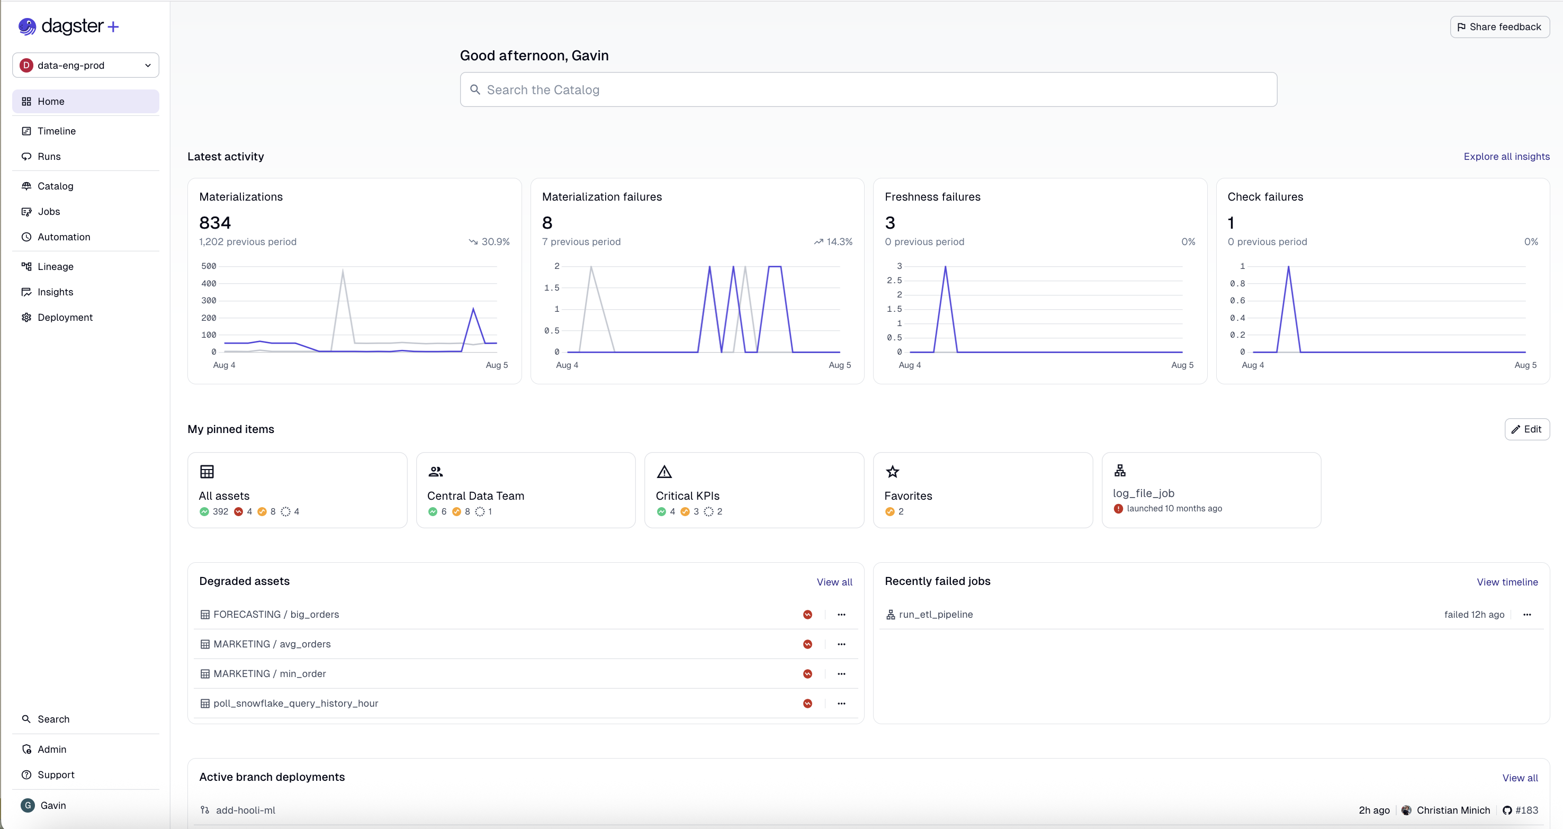Open the Critical KPIs pinned item

point(753,490)
